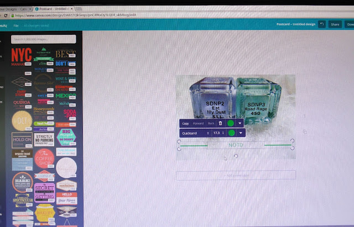Choose the organic toast text template
The height and width of the screenshot is (227, 354).
(22, 154)
